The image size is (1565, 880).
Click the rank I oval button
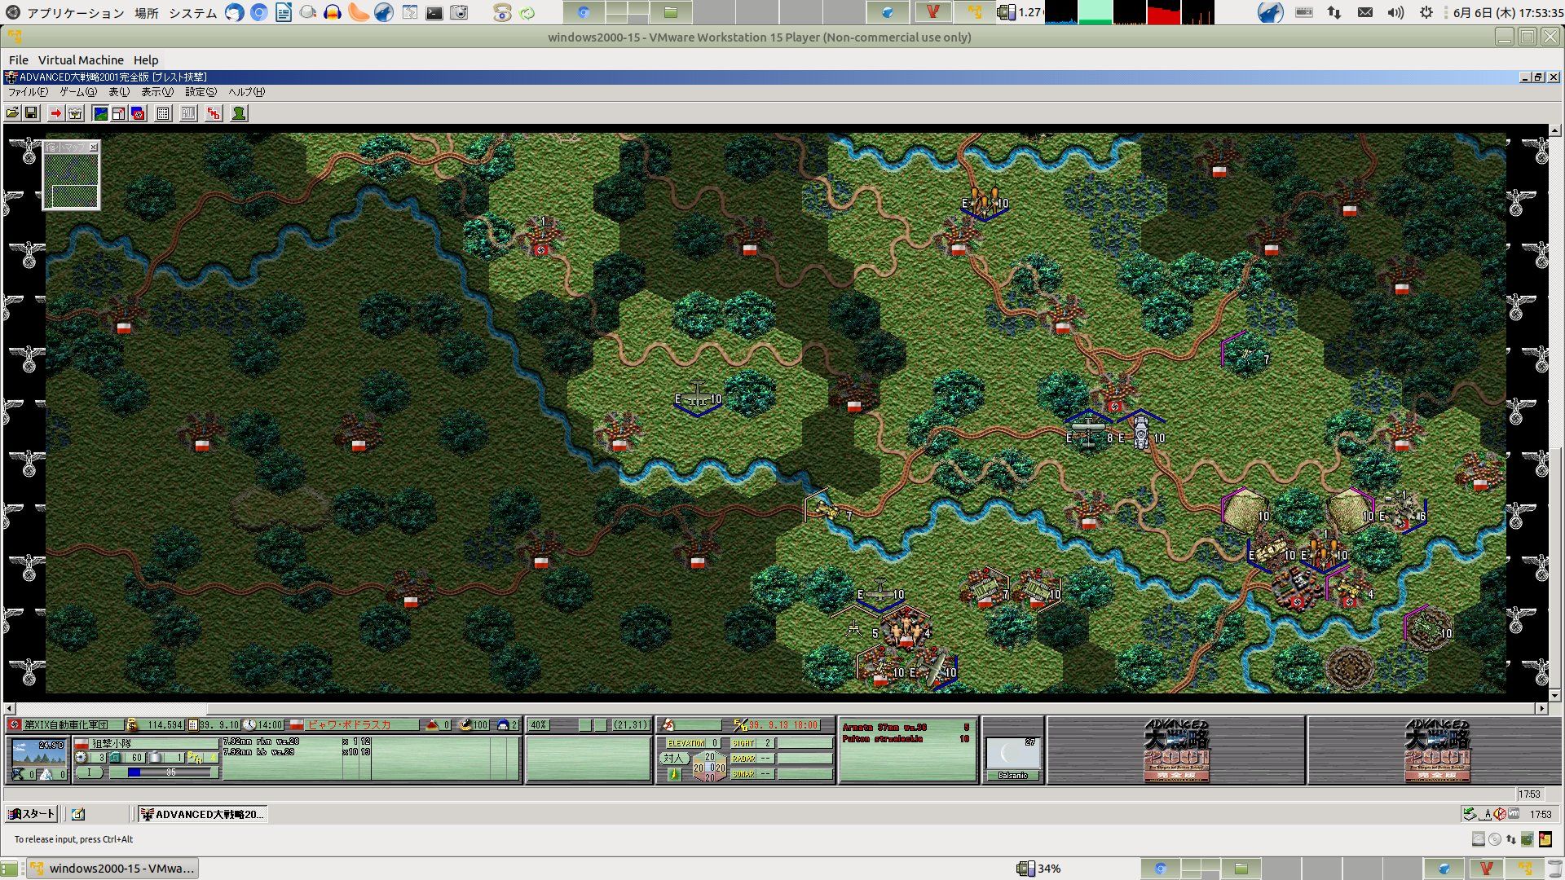90,772
